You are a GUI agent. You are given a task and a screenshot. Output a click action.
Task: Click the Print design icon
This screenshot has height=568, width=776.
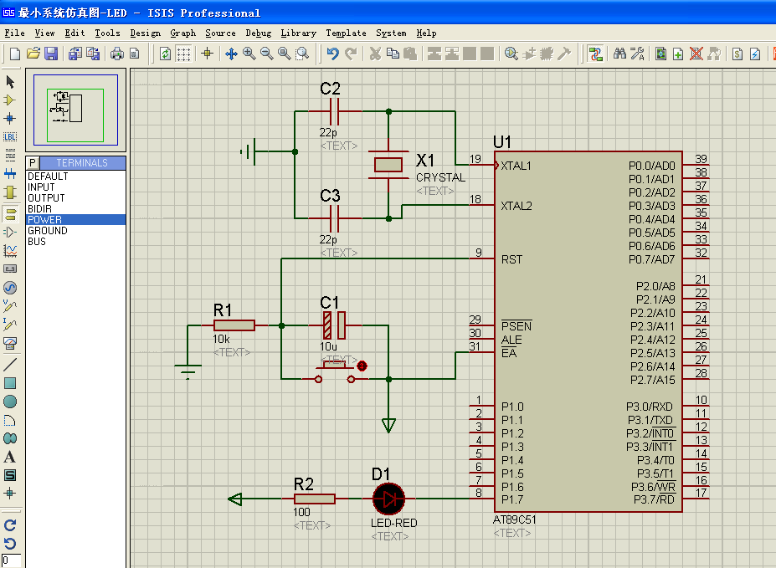click(117, 54)
